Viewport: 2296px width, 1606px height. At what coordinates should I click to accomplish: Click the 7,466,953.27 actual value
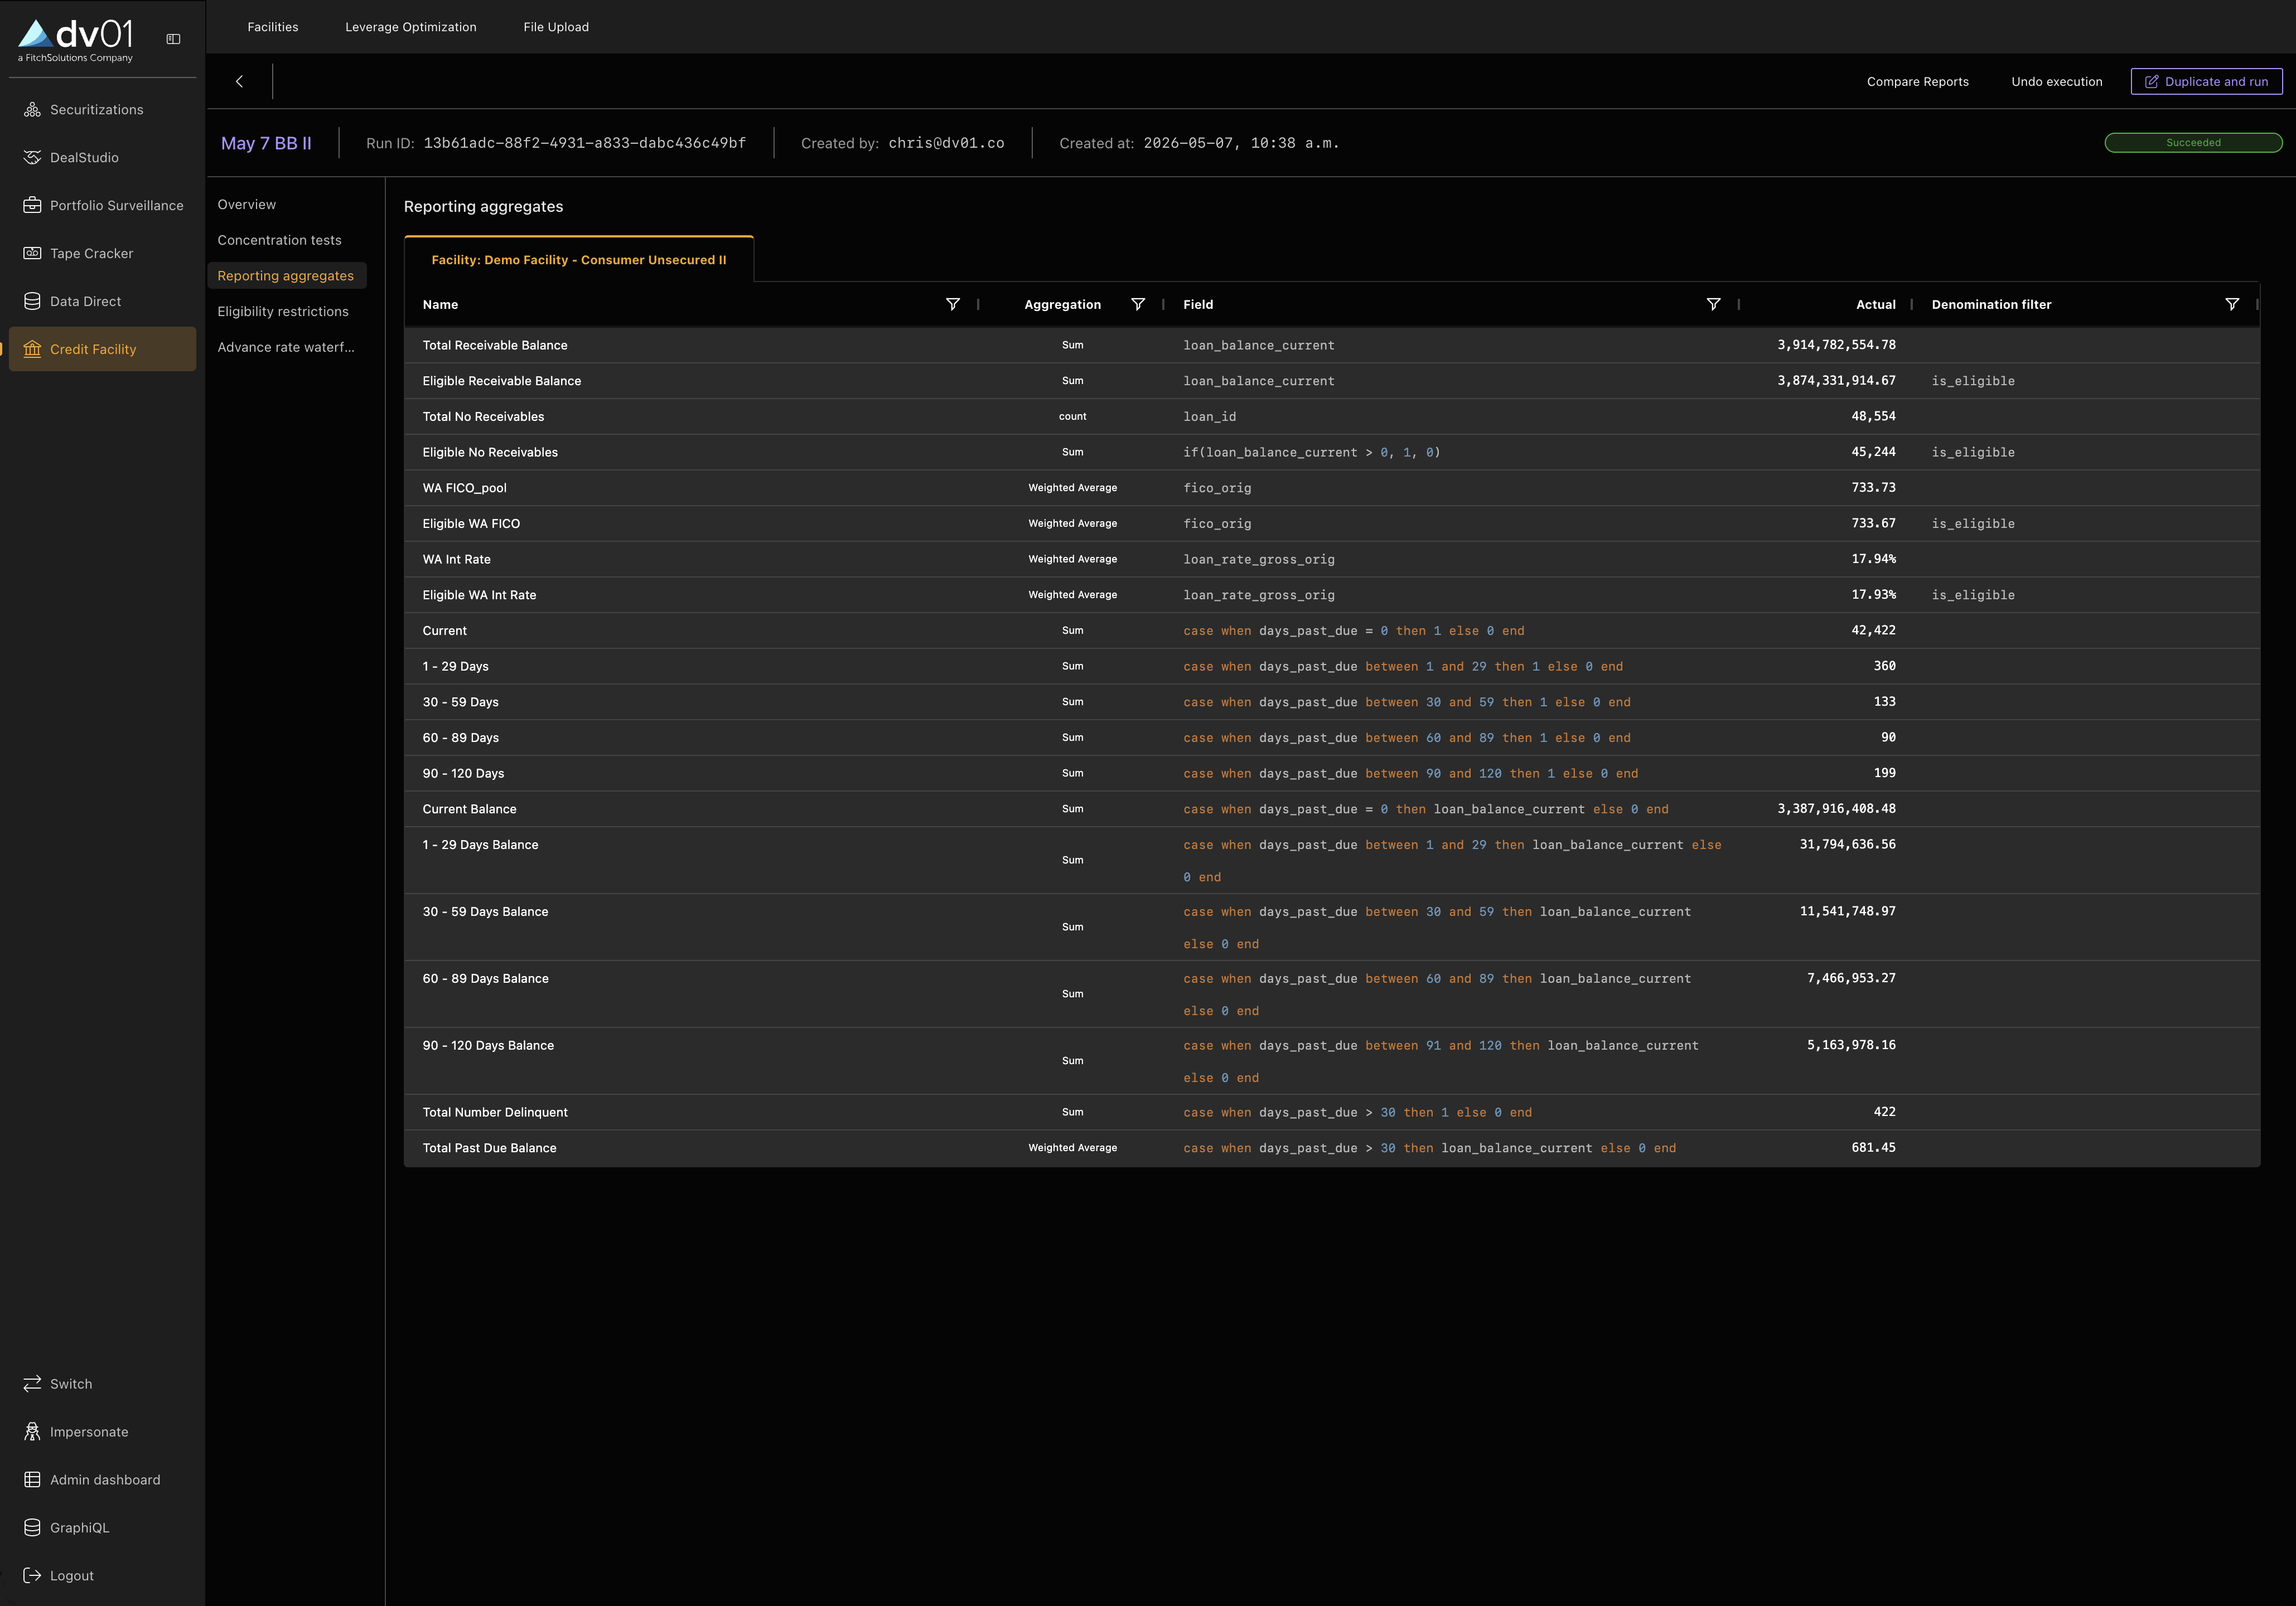[1851, 978]
